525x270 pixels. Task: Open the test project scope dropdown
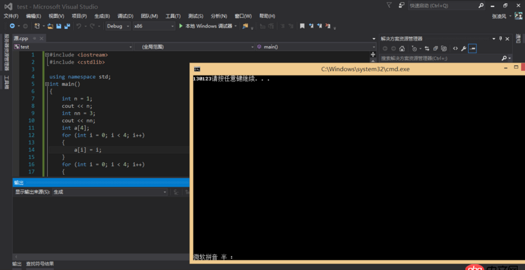click(73, 47)
